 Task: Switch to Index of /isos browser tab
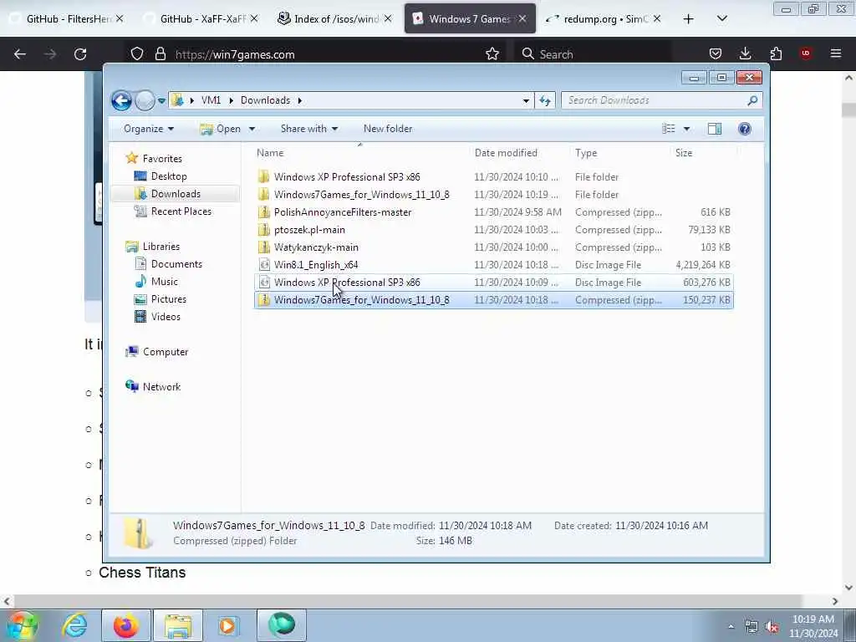click(x=335, y=19)
